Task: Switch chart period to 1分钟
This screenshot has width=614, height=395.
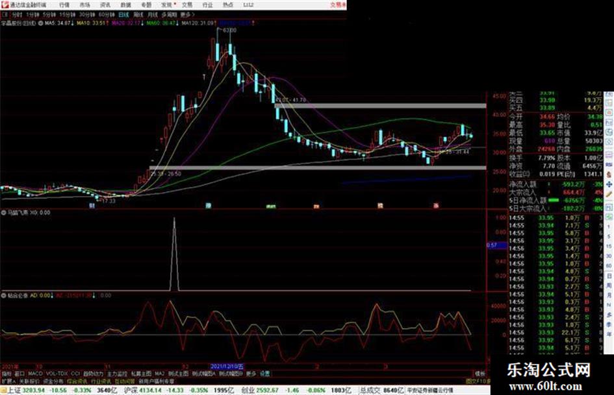Action: click(32, 14)
